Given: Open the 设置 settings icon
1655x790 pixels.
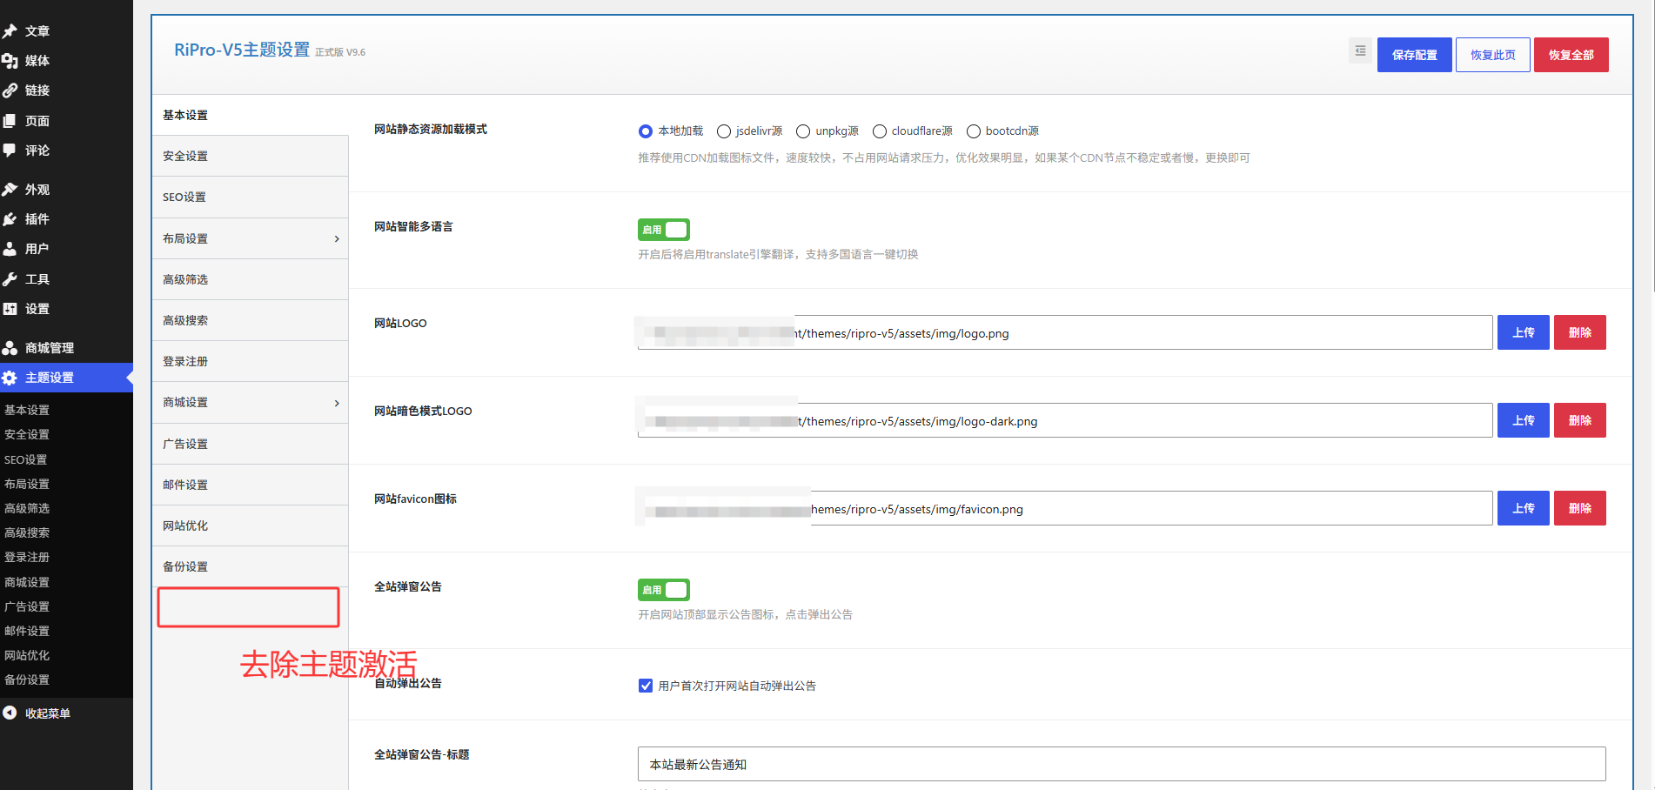Looking at the screenshot, I should [x=10, y=309].
